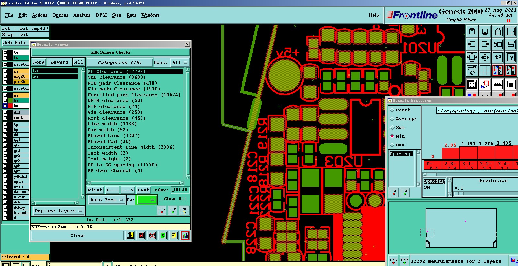Select the Average radio option
The image size is (518, 266).
pyautogui.click(x=392, y=119)
